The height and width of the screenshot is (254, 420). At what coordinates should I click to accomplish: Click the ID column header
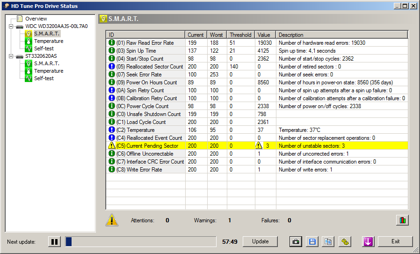pos(145,35)
